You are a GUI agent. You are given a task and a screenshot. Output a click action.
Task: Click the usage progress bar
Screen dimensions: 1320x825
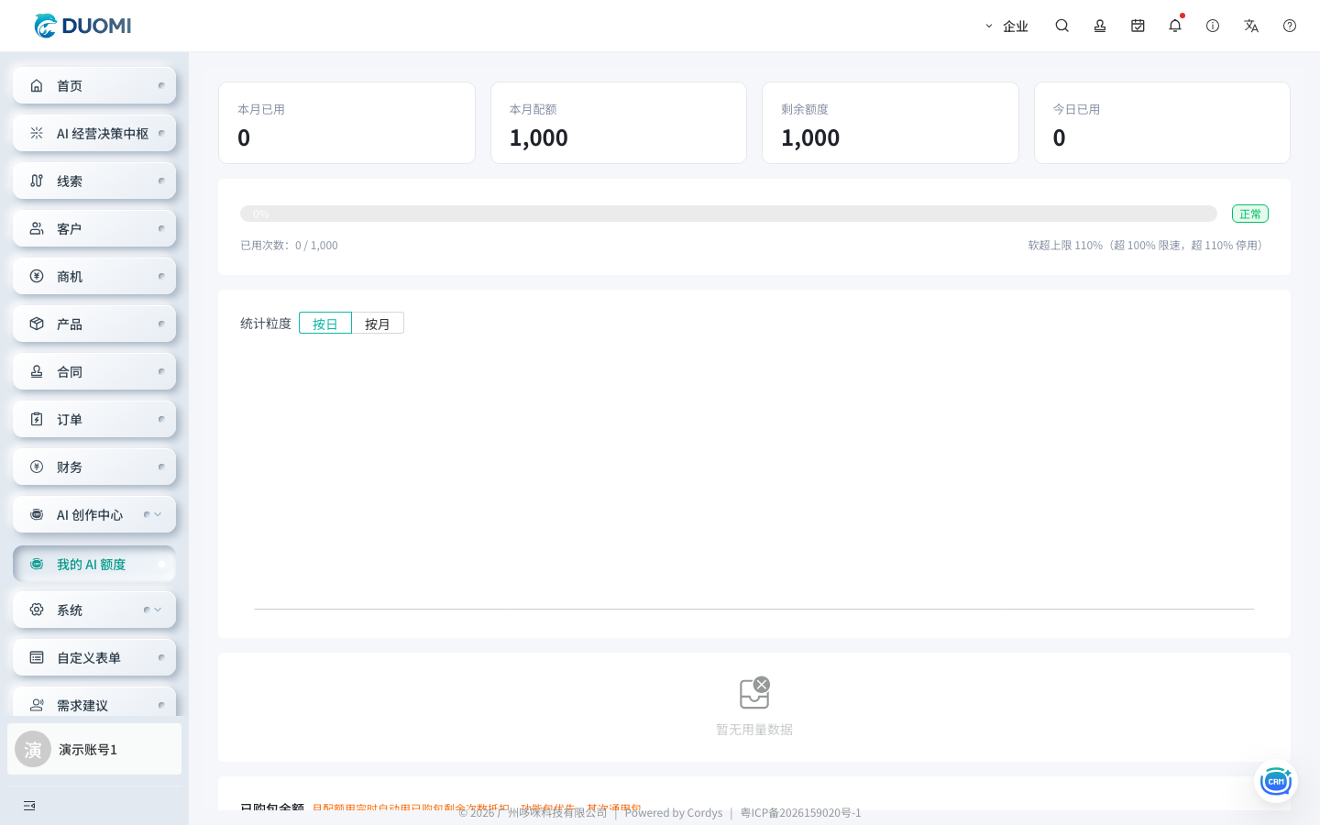tap(729, 214)
